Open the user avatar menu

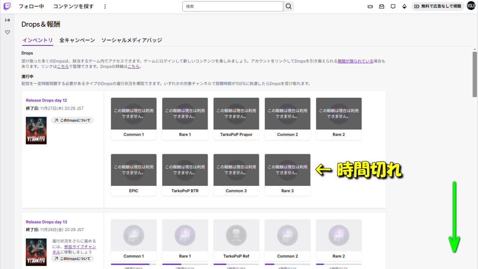471,6
